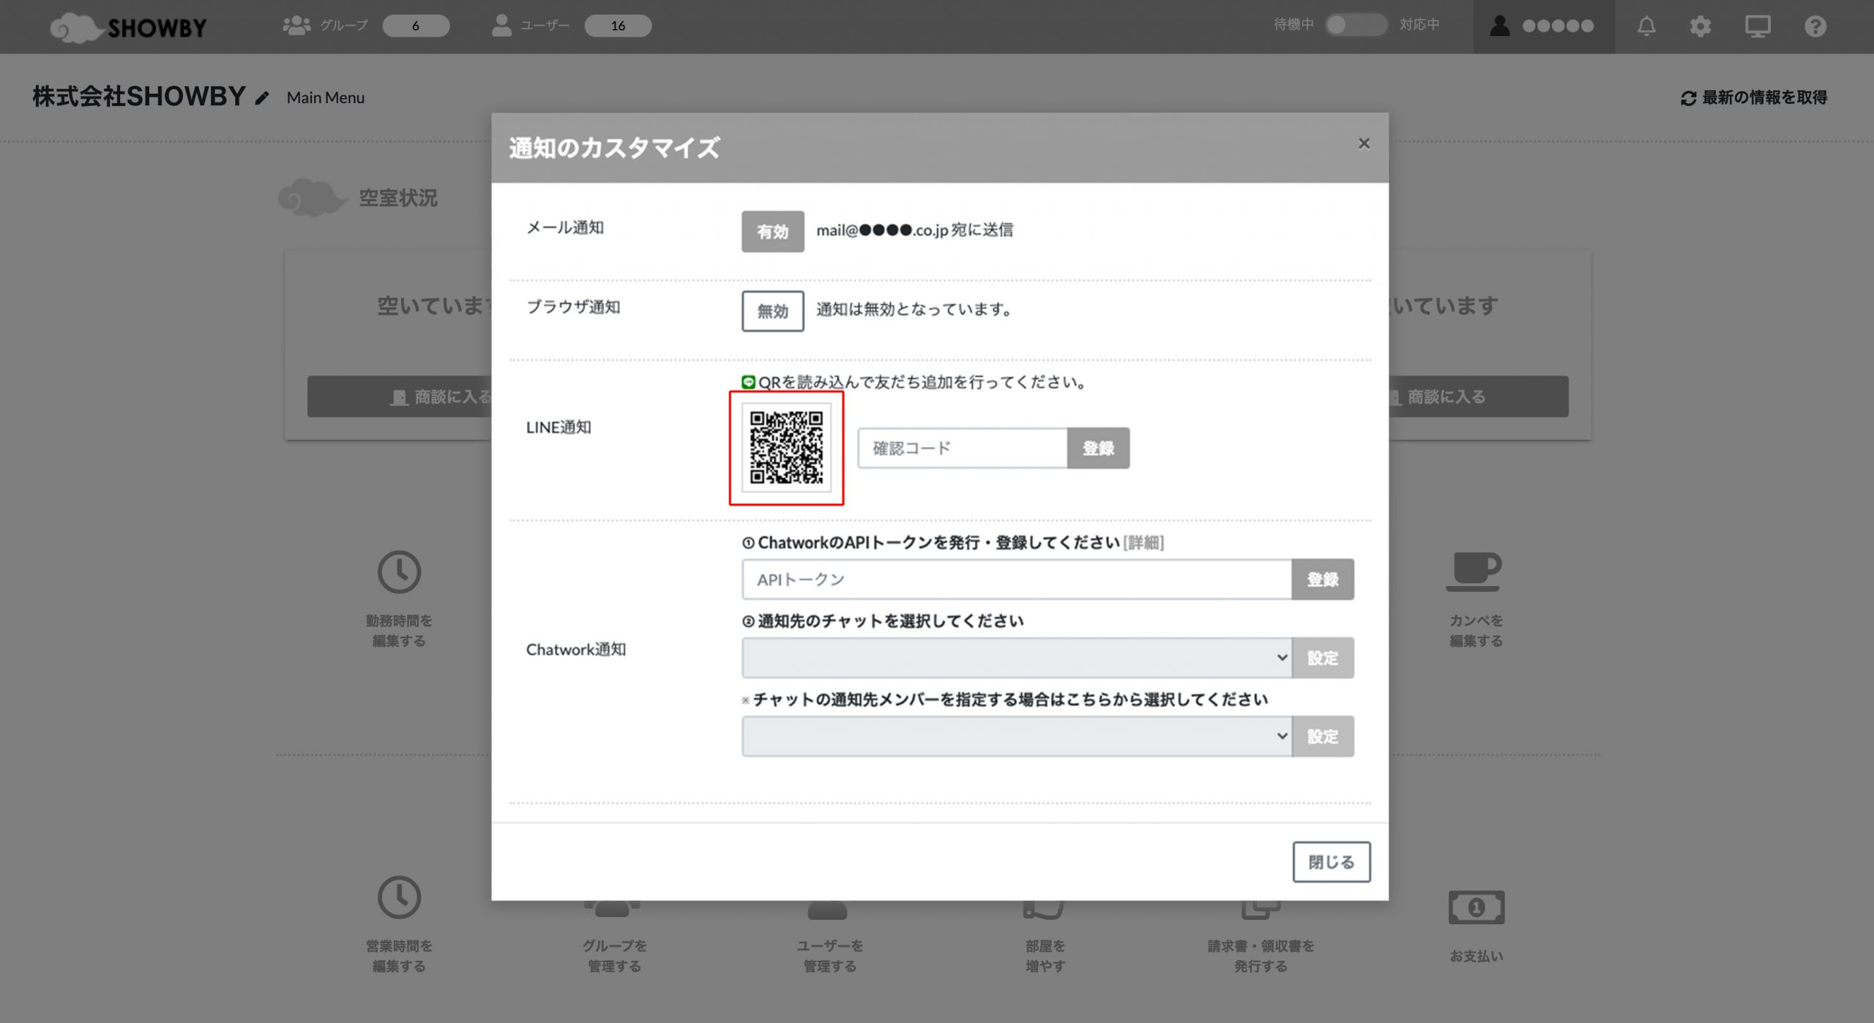Toggle the 待機中/対応中 status switch
The height and width of the screenshot is (1023, 1874).
click(x=1356, y=25)
